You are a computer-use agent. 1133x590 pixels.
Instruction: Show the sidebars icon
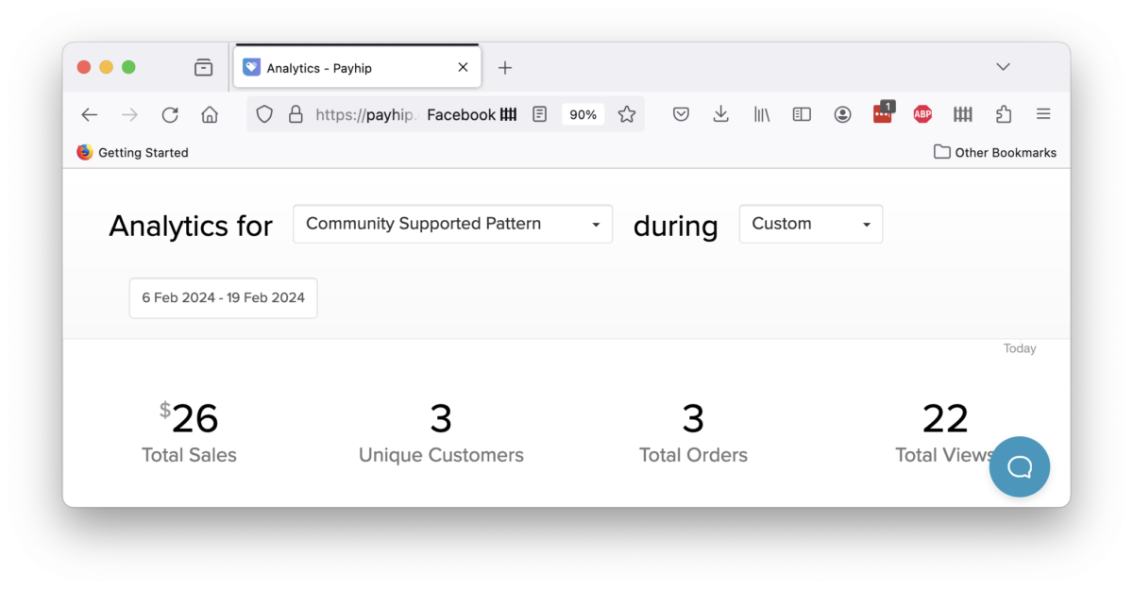point(802,114)
